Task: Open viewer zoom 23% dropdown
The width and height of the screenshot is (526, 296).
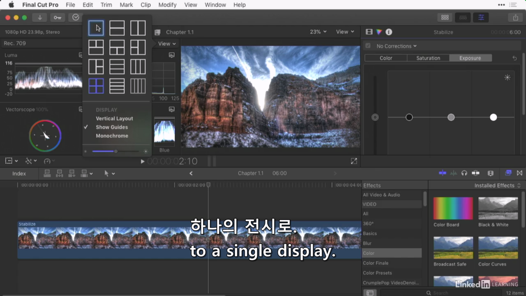Action: 318,32
